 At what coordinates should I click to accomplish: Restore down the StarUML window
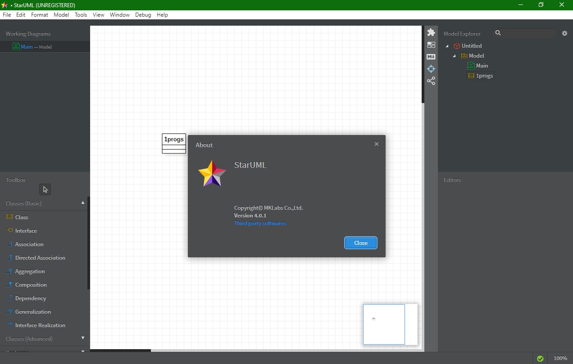(x=541, y=5)
